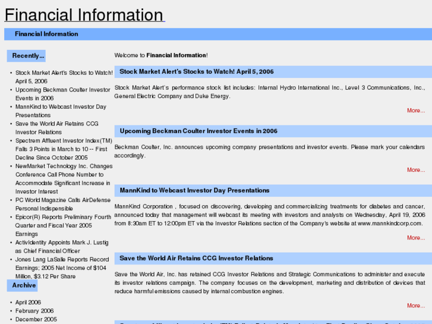Open sidebar link Upcoming Beckman Coulter Investor Events
This screenshot has height=324, width=432.
coord(63,94)
